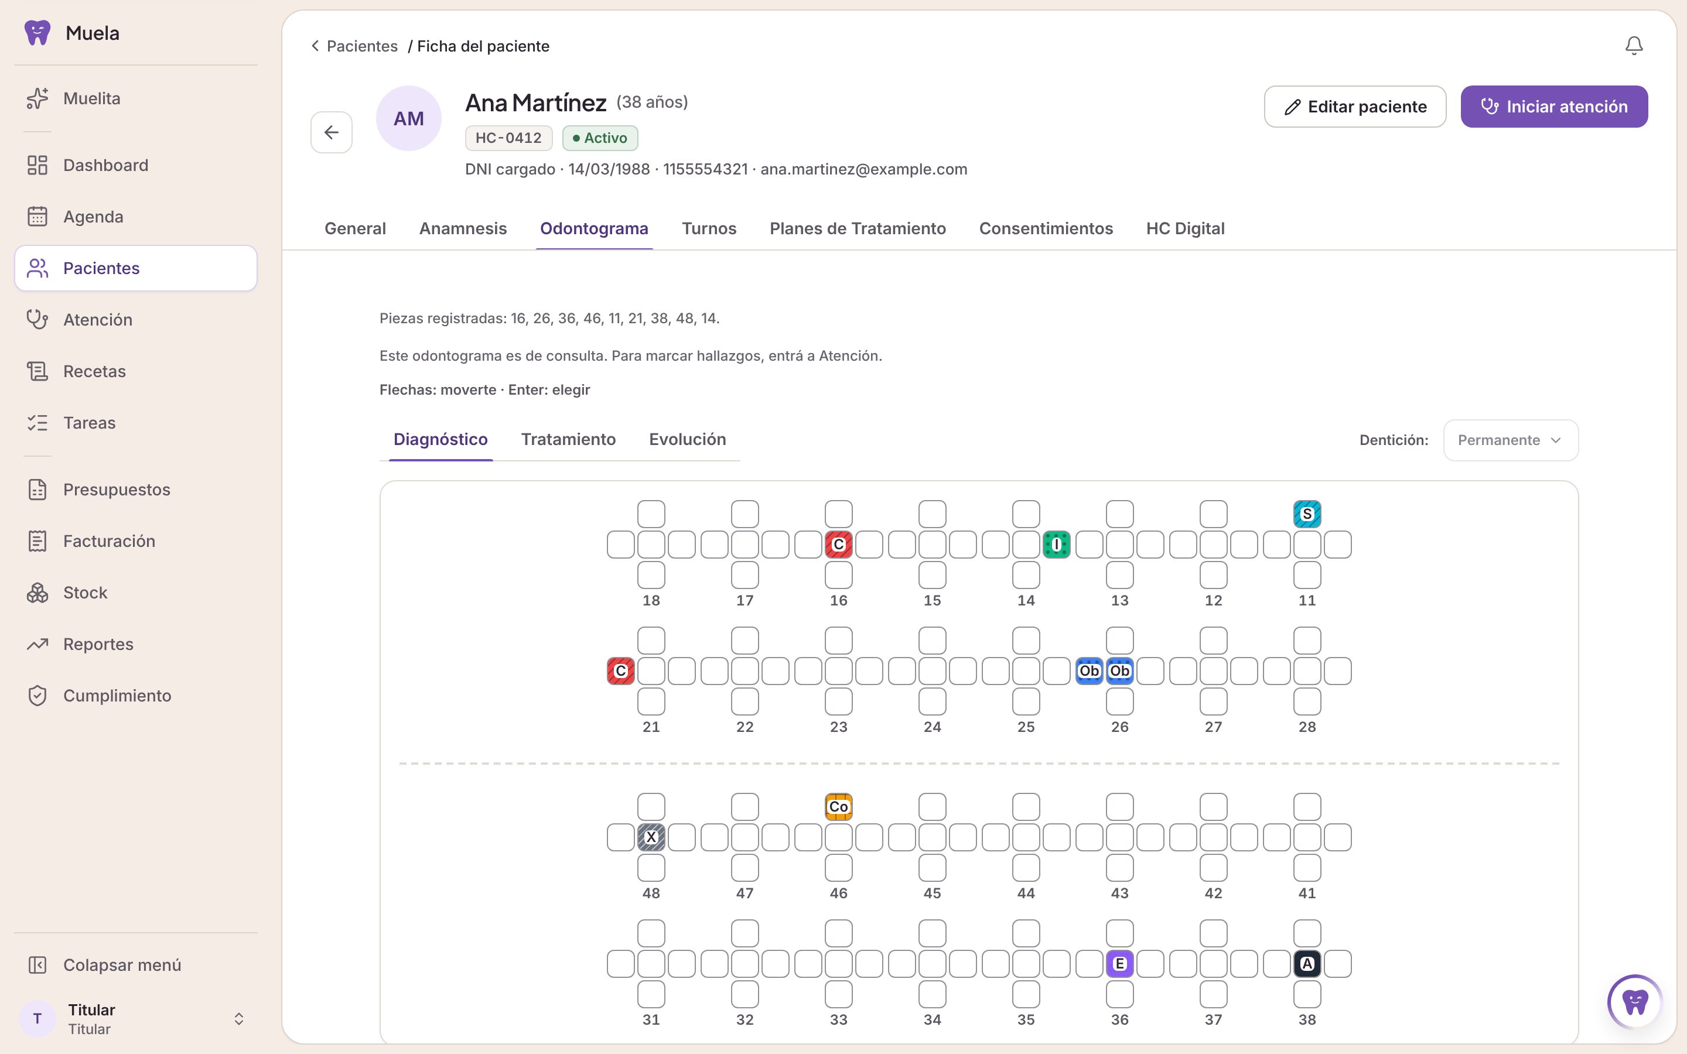Click the Colapsar menú panel icon
The image size is (1687, 1054).
[x=37, y=965]
